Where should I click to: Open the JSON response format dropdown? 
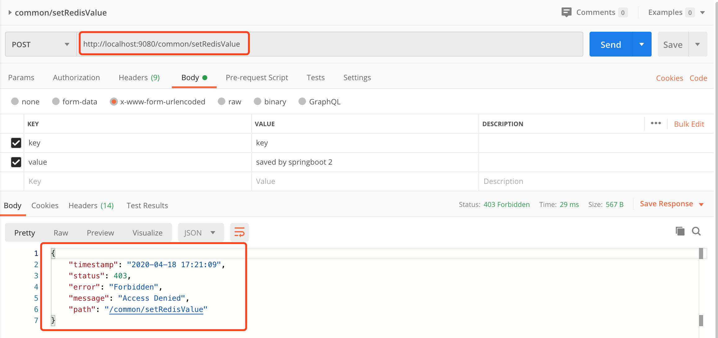[200, 233]
